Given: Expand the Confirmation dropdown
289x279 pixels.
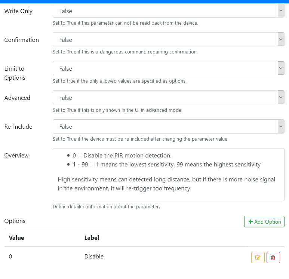Looking at the screenshot, I should (168, 40).
